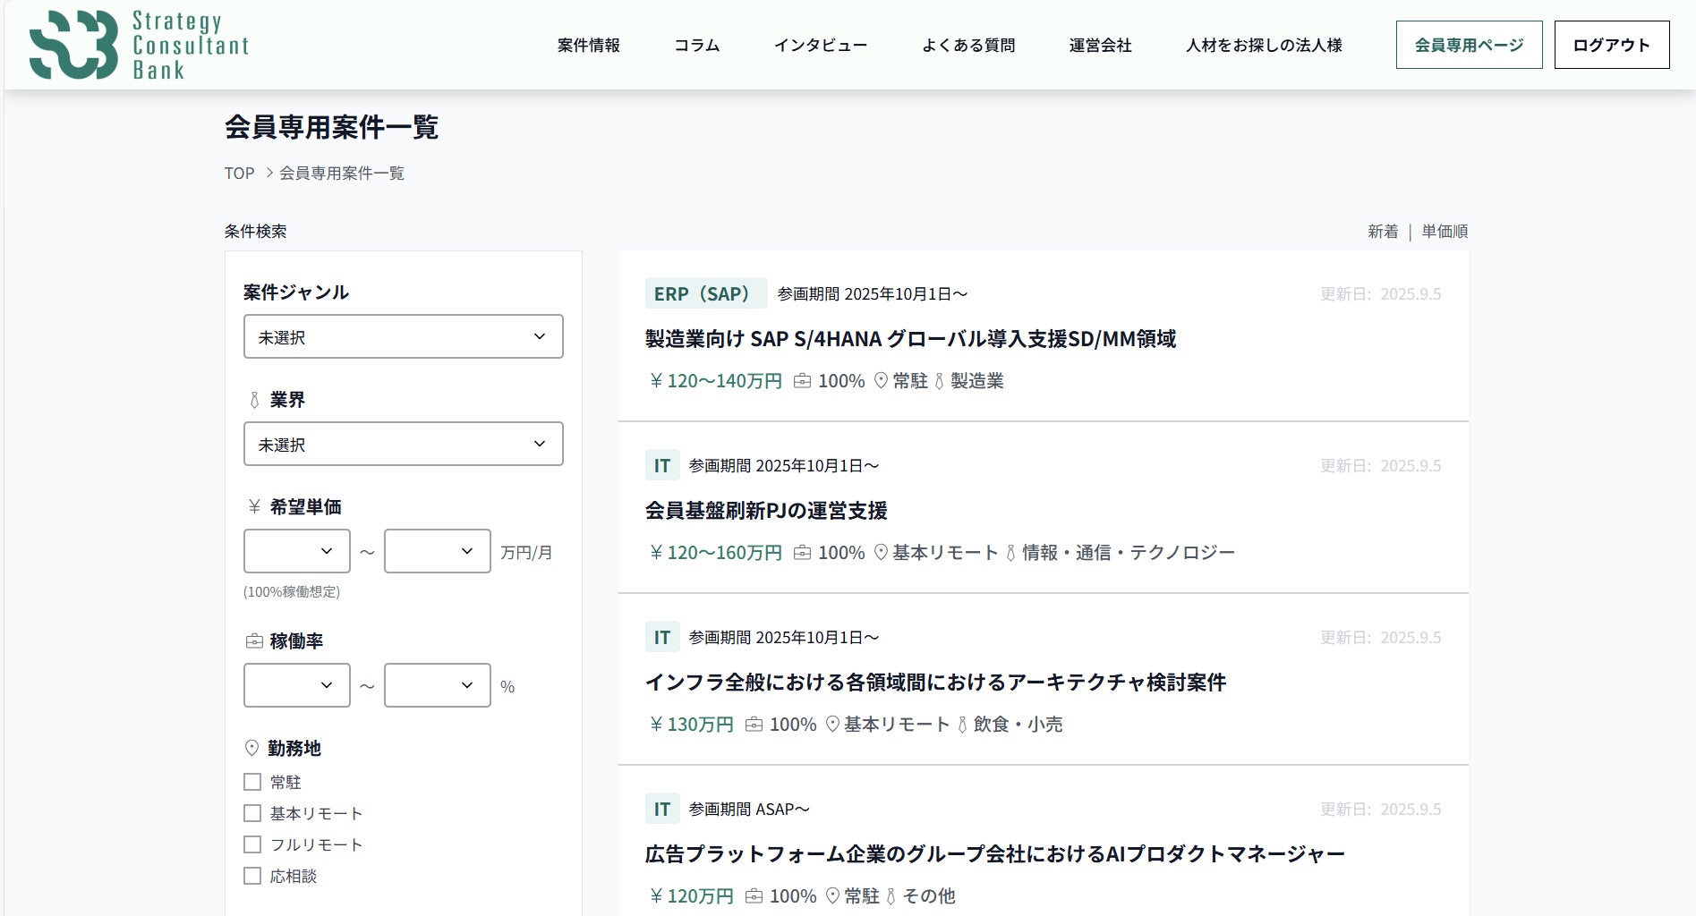Open the 会員基盤刷新PJの運営支援 listing title
The image size is (1696, 916).
point(766,511)
